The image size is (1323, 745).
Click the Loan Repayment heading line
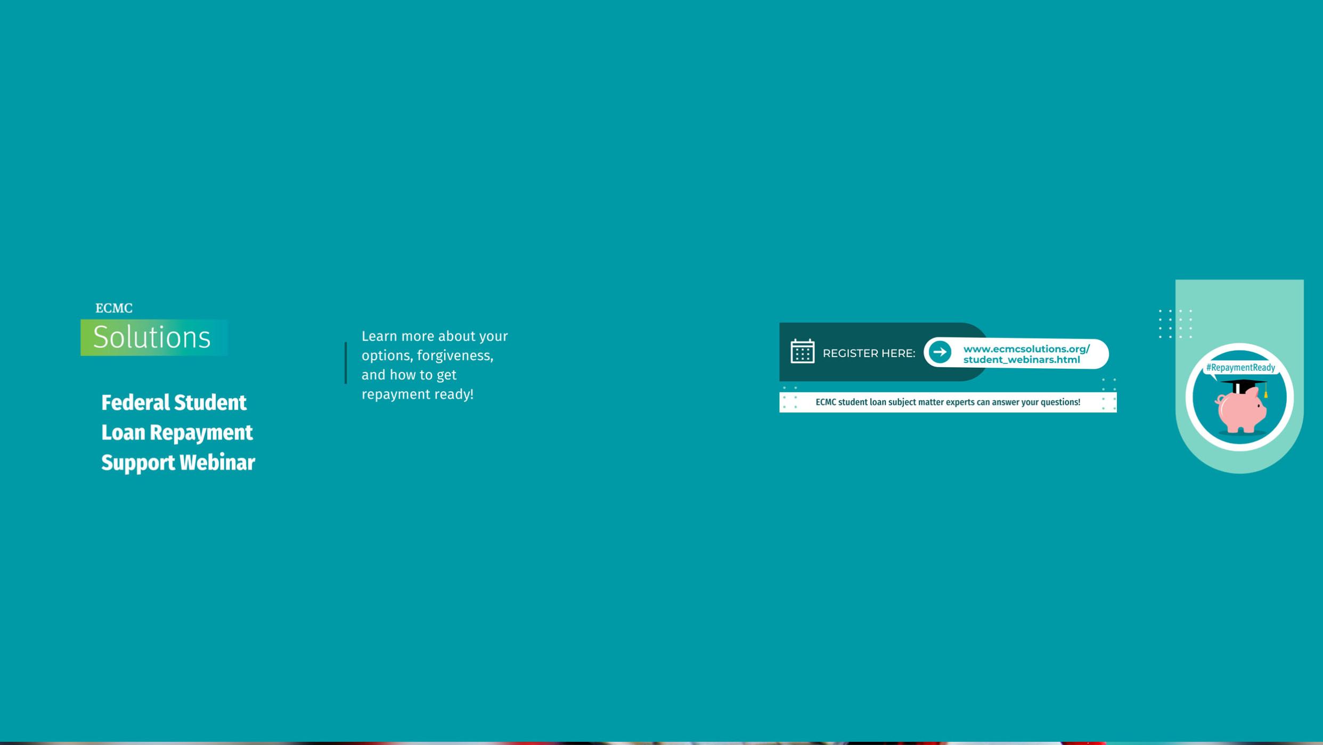click(177, 433)
